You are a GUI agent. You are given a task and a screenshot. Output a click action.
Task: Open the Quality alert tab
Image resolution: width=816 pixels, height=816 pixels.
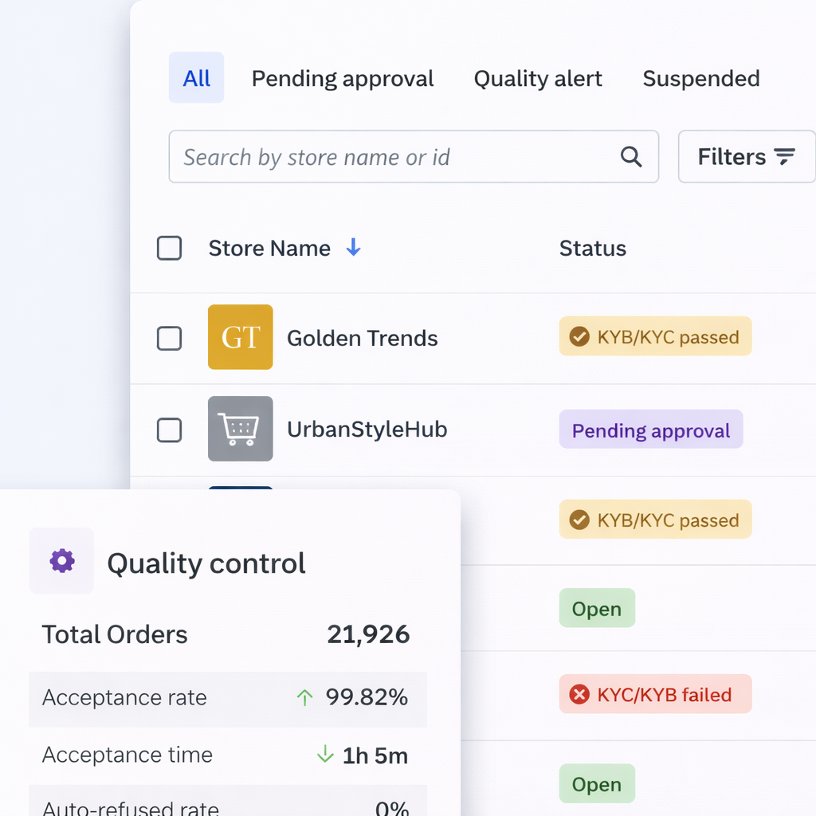click(x=538, y=79)
